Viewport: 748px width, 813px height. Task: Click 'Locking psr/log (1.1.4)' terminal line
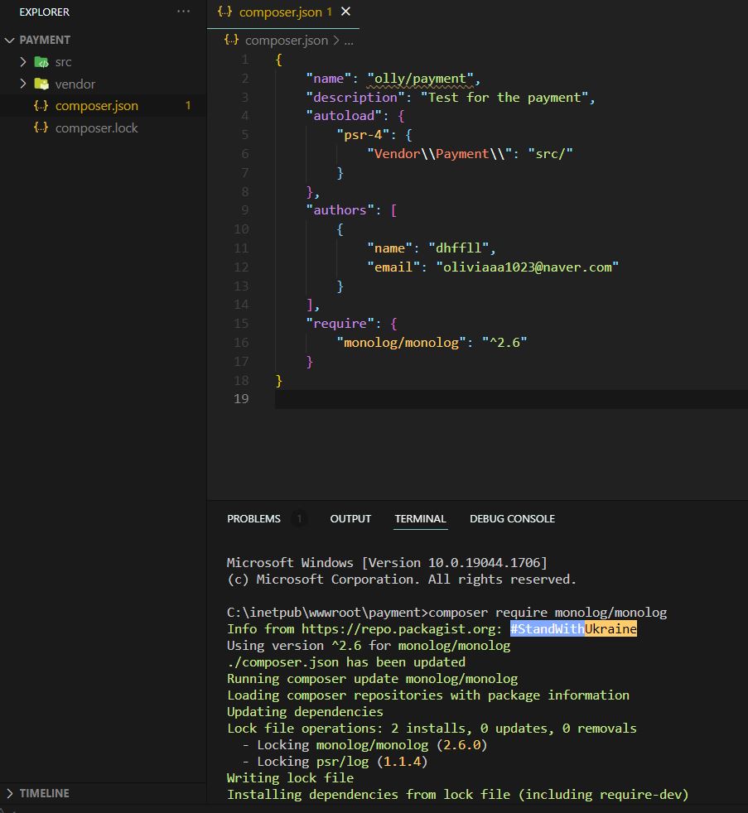[342, 761]
